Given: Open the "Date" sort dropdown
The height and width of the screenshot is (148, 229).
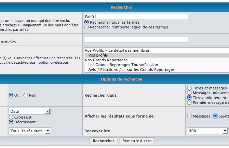Looking at the screenshot, I should (x=30, y=111).
